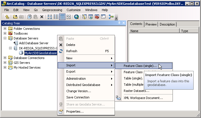Open the Distributed Geodatabase submenu
Image resolution: width=201 pixels, height=118 pixels.
(86, 85)
